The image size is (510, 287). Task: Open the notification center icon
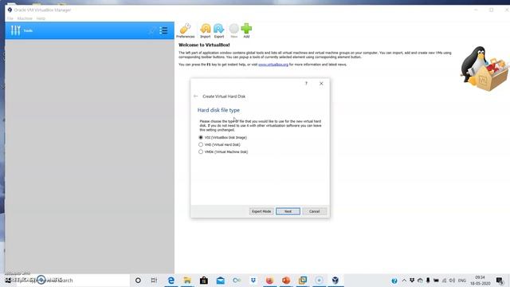pos(500,280)
